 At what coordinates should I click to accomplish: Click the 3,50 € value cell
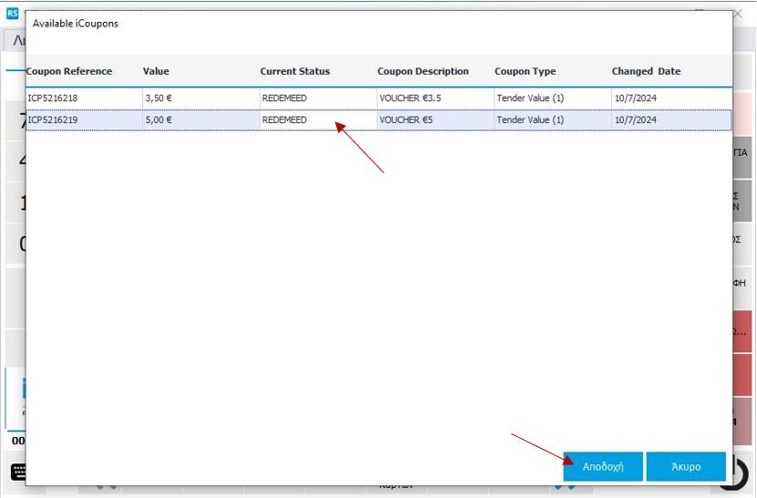159,98
